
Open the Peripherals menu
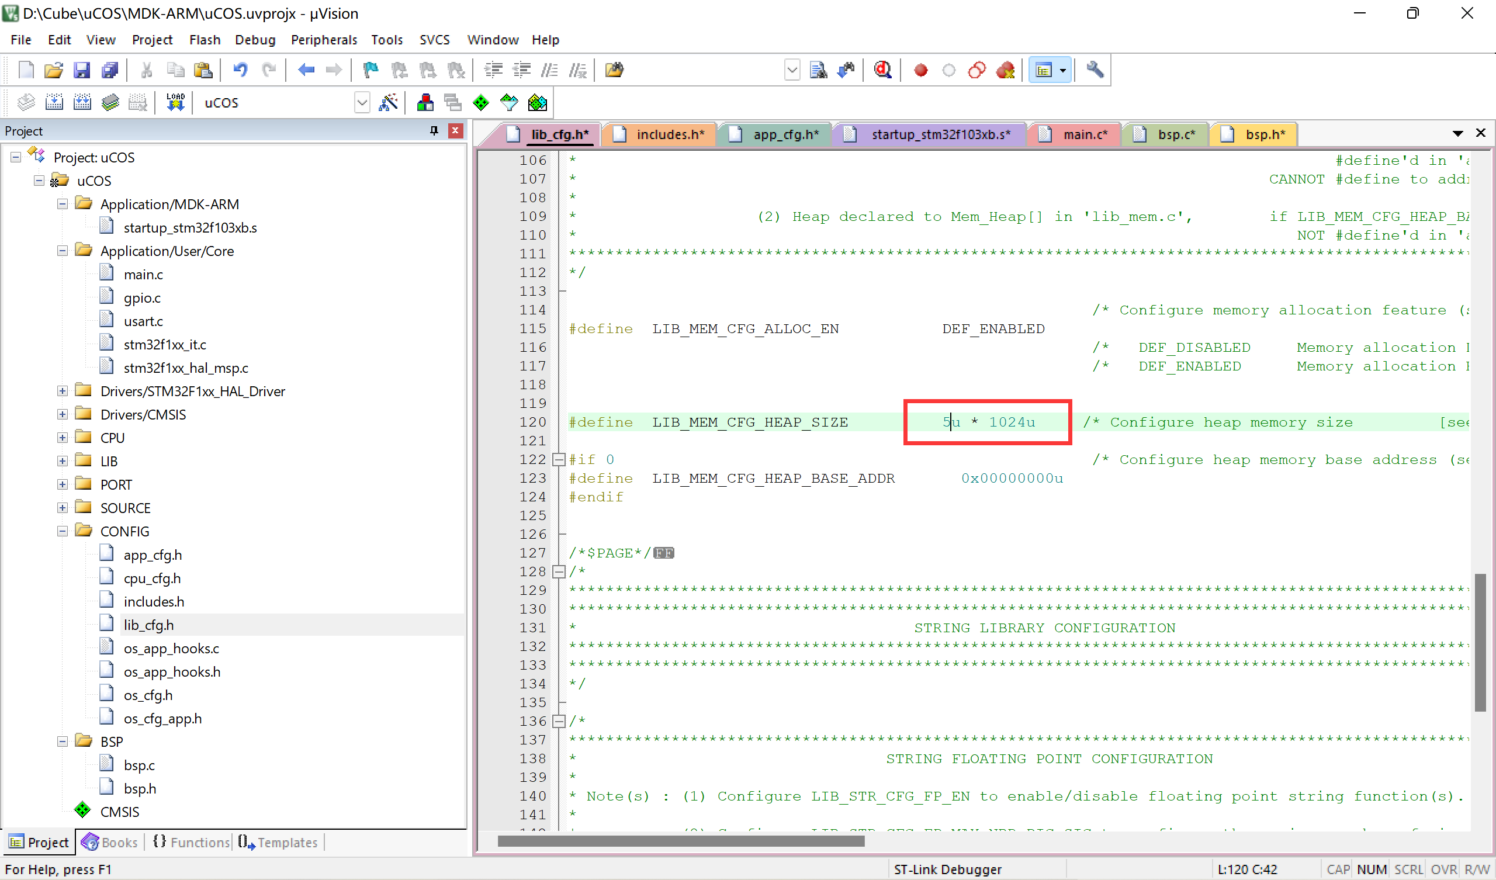pos(324,40)
